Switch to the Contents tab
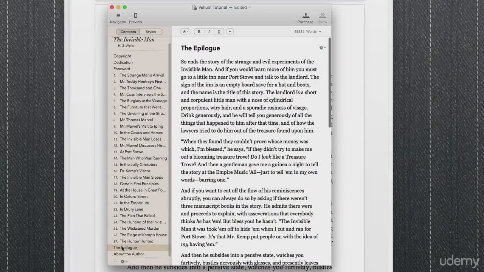484x272 pixels. pyautogui.click(x=128, y=32)
